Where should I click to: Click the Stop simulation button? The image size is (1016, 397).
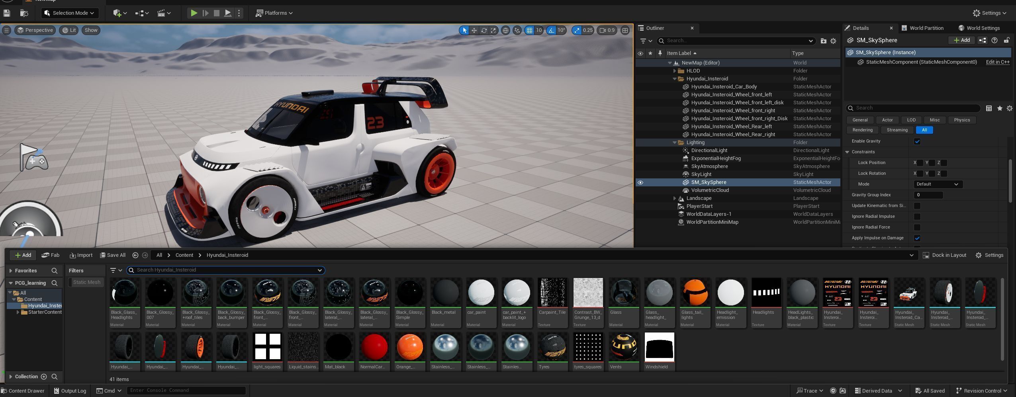pyautogui.click(x=217, y=13)
